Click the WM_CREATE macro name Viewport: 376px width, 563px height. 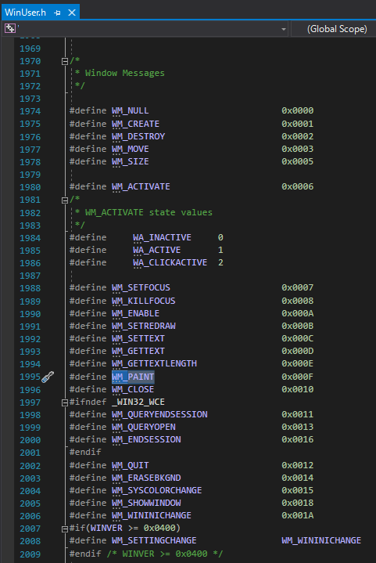pyautogui.click(x=135, y=124)
